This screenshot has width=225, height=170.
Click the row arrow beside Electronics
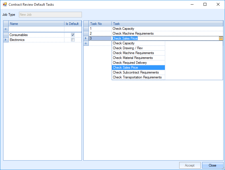pyautogui.click(x=6, y=40)
